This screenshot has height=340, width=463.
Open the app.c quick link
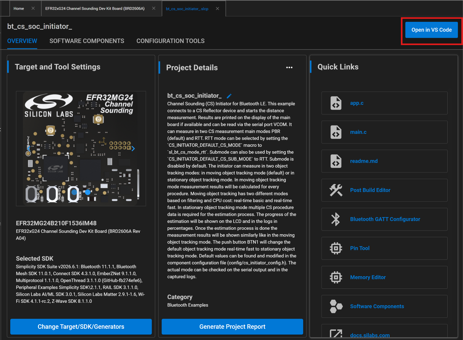pos(384,103)
